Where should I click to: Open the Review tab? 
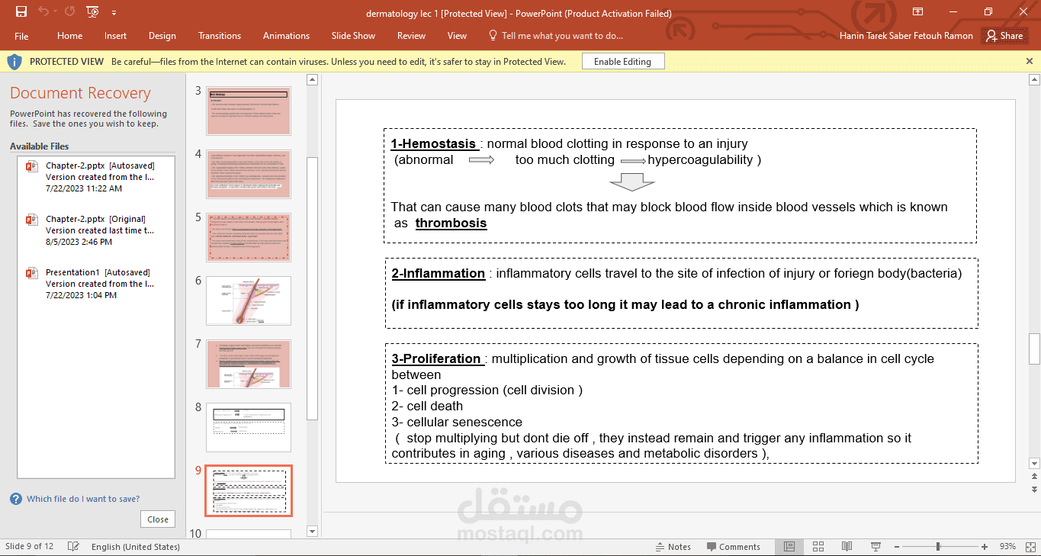(411, 36)
